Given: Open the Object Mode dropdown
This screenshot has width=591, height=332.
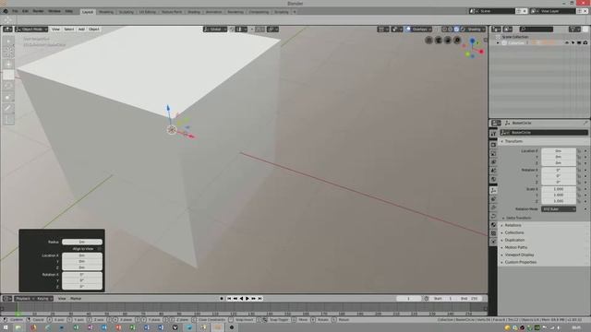Looking at the screenshot, I should pyautogui.click(x=31, y=29).
